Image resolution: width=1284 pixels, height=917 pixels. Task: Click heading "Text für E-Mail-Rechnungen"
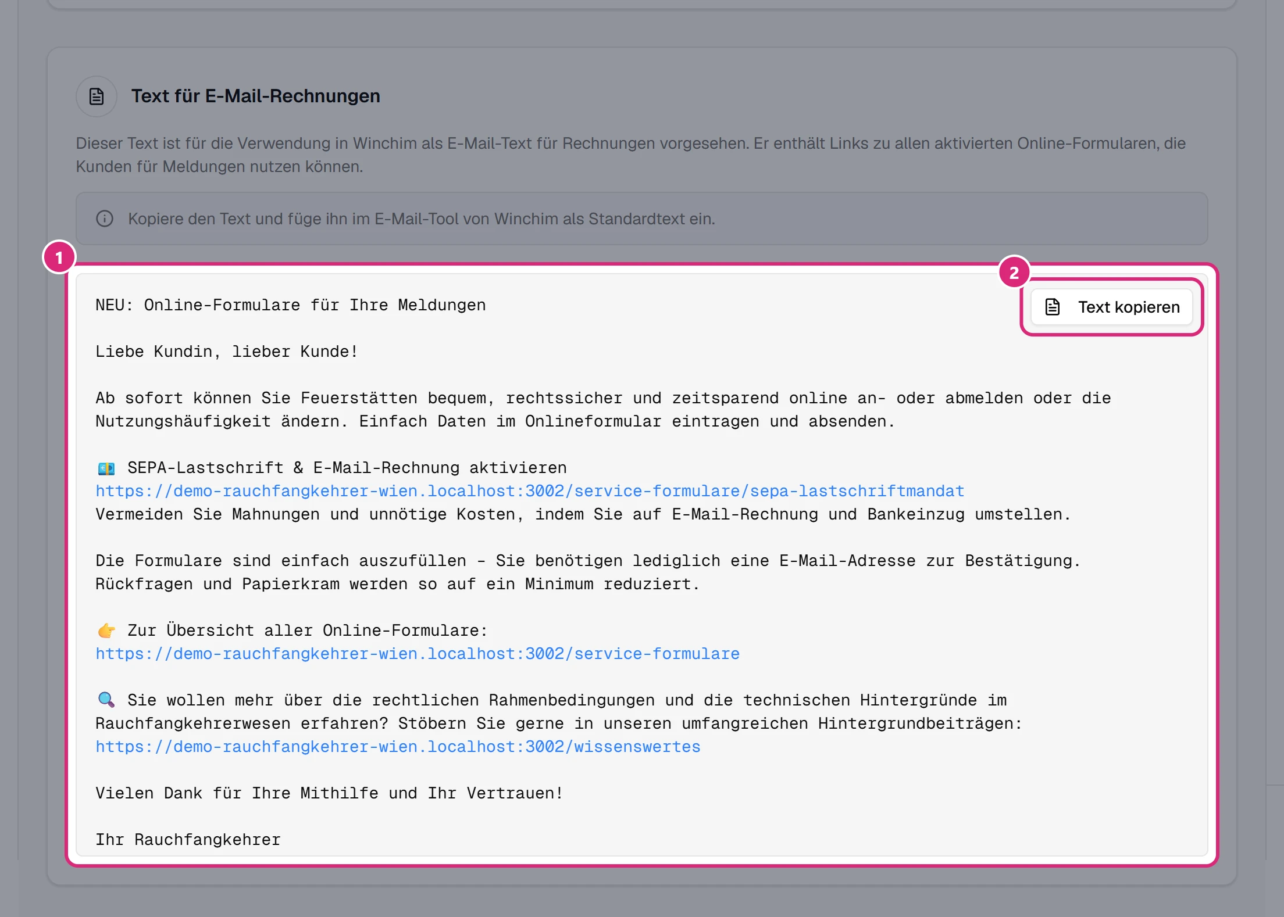pos(256,96)
